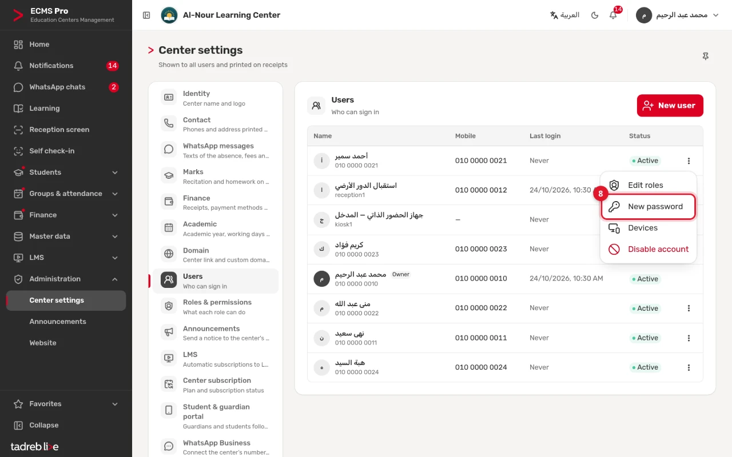Open Self check-in in sidebar
The image size is (732, 457).
point(66,151)
